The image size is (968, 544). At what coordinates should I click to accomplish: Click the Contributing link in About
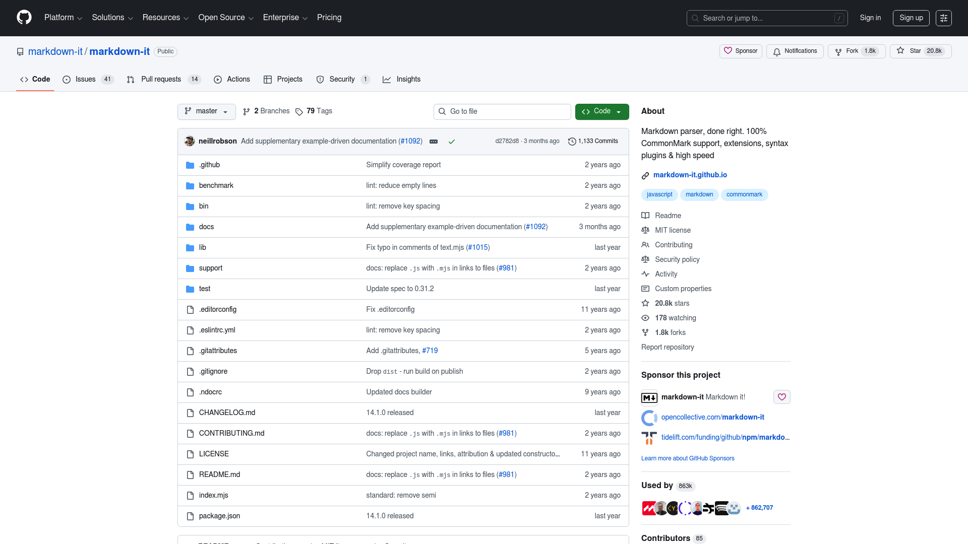click(x=674, y=245)
